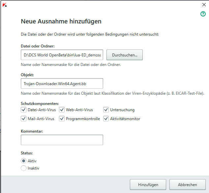Click the Neue Ausnahme hinzufügen heading
Viewport: 209px width, 193px height.
click(61, 21)
